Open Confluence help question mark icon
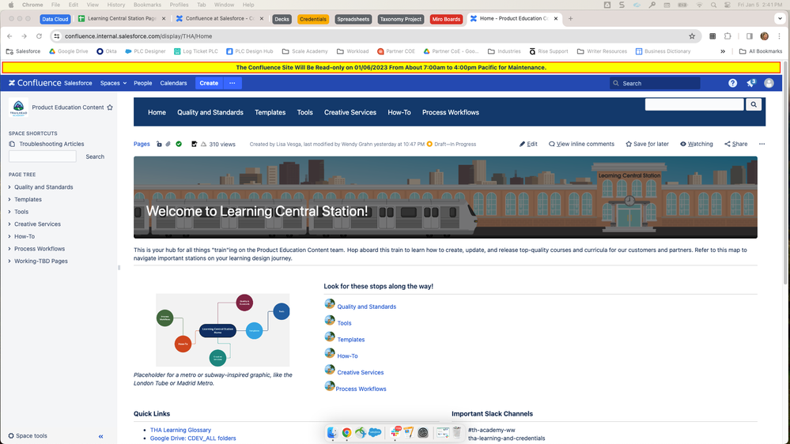This screenshot has height=444, width=790. (x=732, y=83)
